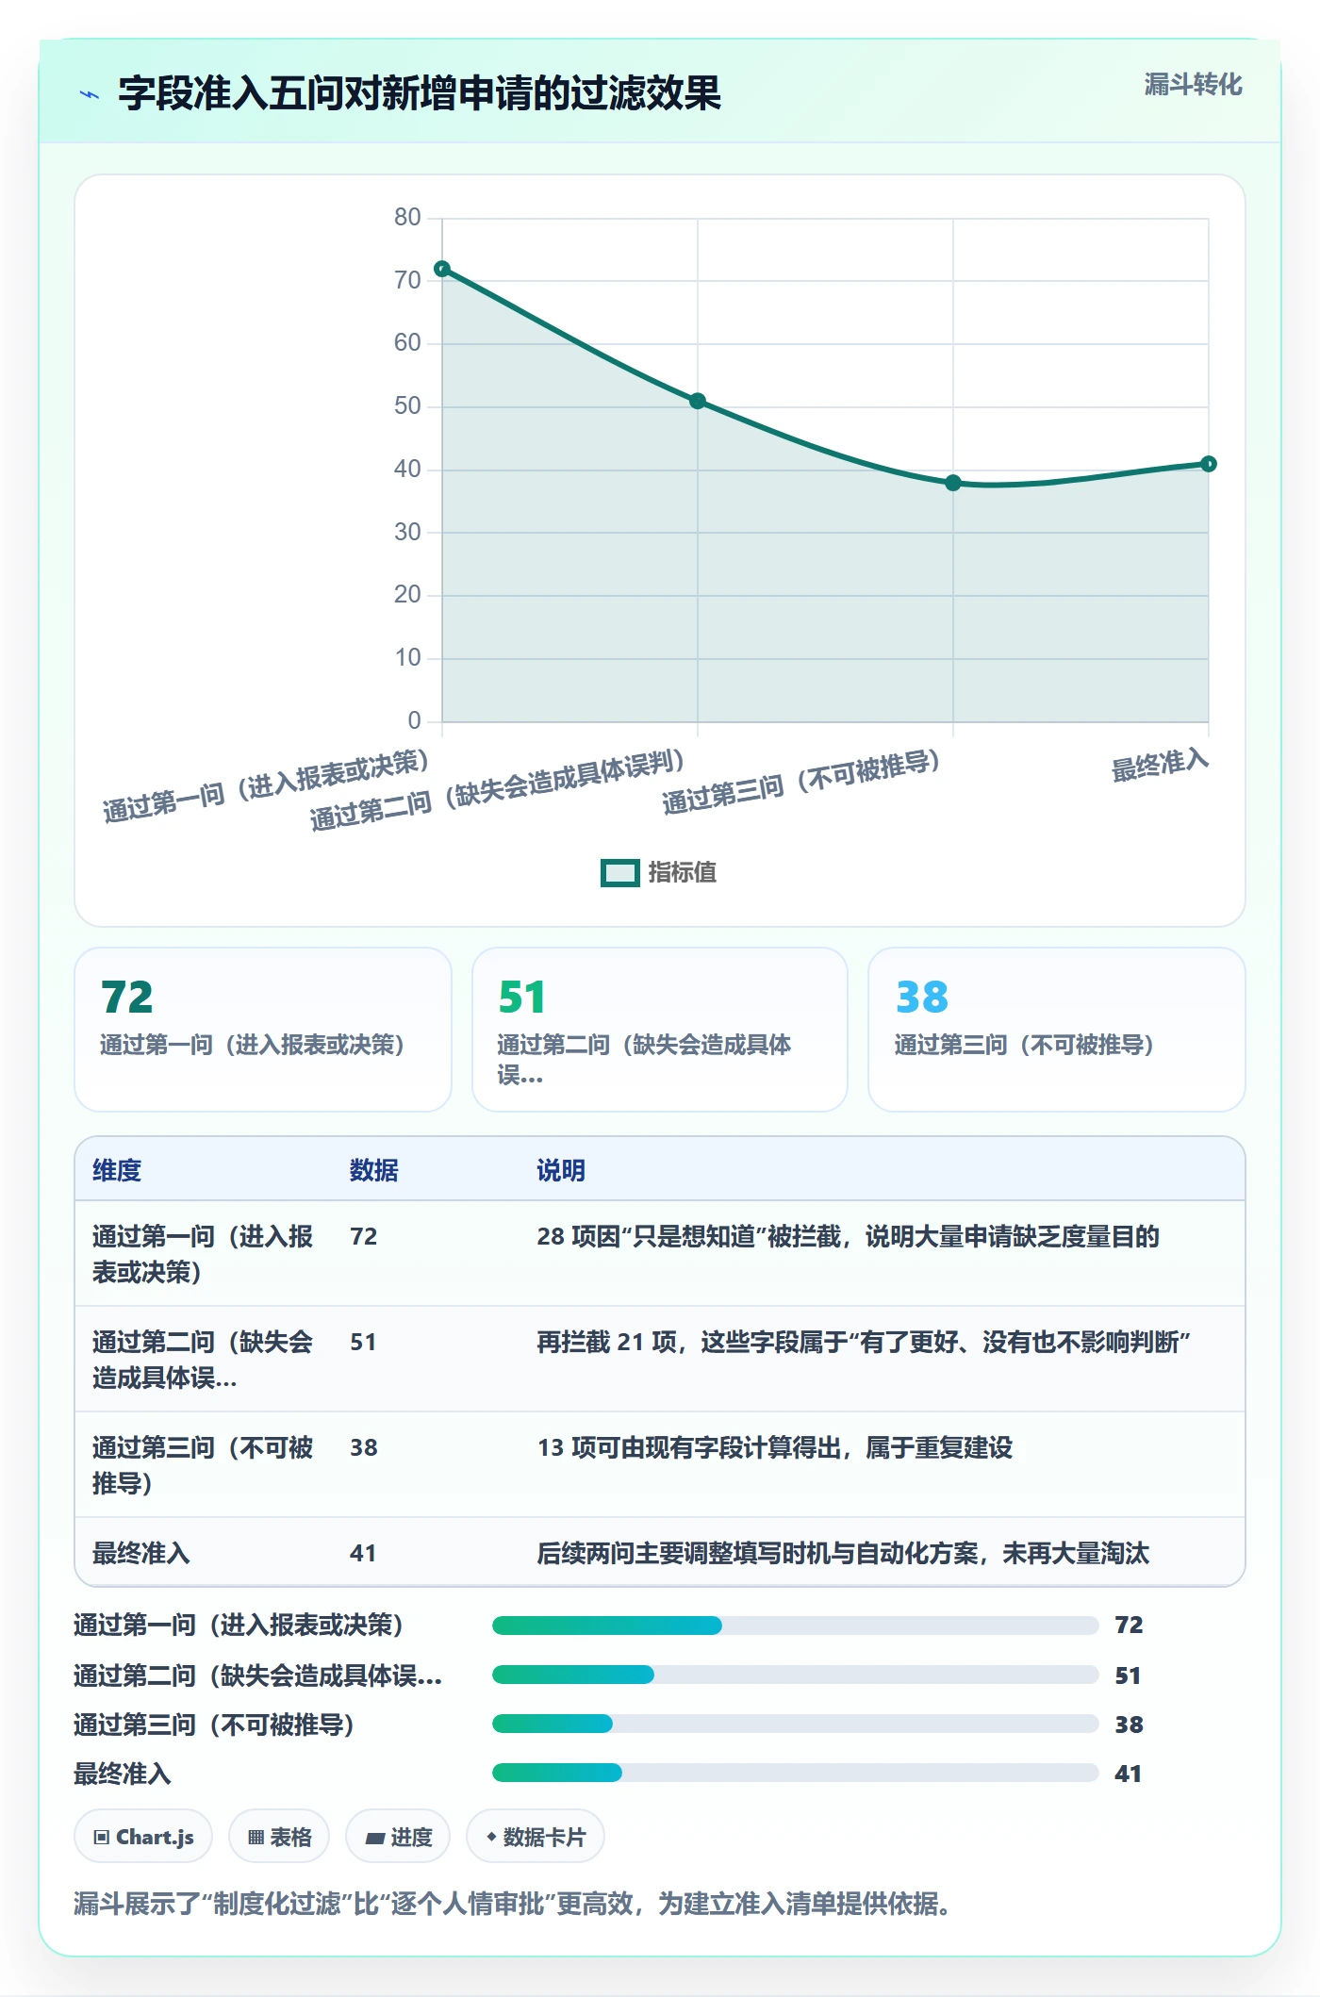
Task: Click the description starting with 后续两问
Action: [x=843, y=1553]
